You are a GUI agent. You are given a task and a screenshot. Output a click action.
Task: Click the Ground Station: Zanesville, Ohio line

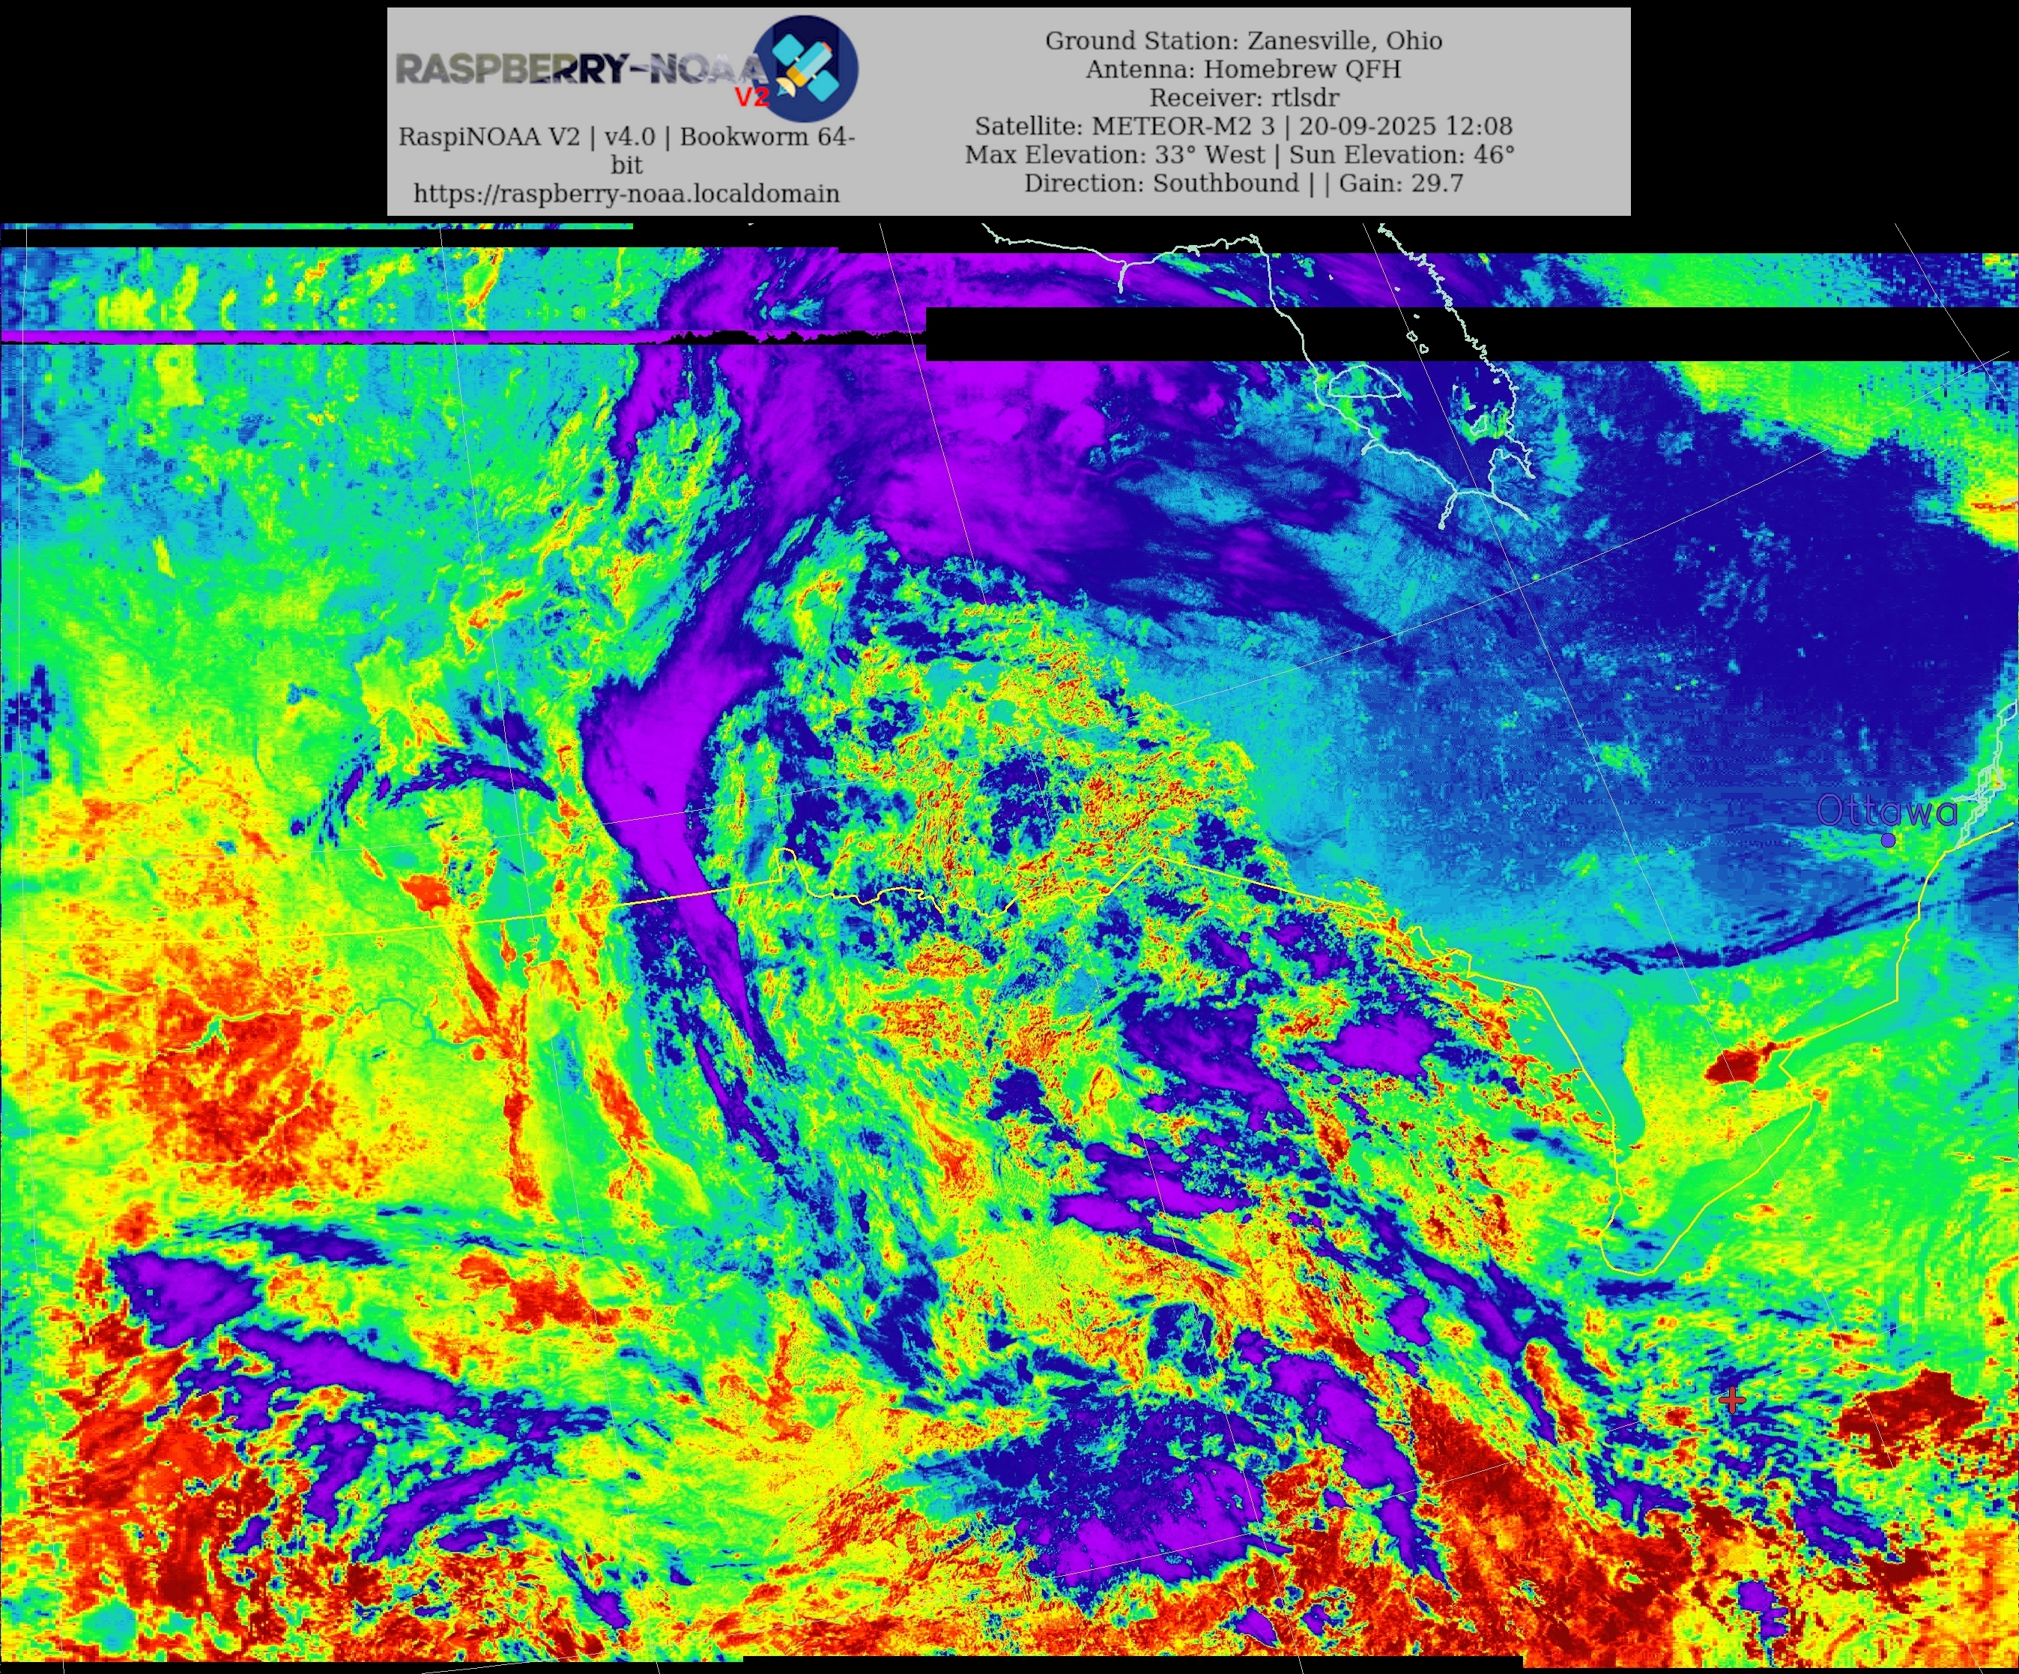point(1243,40)
